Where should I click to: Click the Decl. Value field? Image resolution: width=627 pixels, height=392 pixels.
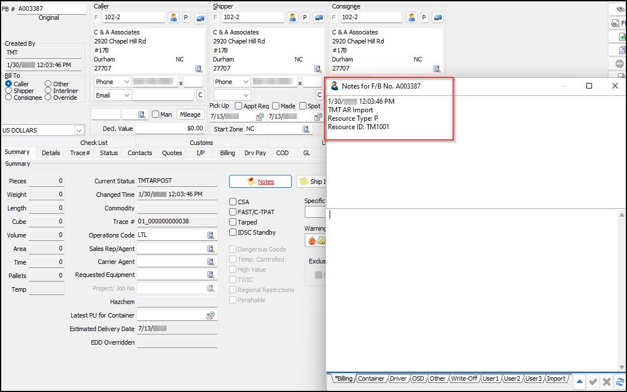(170, 129)
